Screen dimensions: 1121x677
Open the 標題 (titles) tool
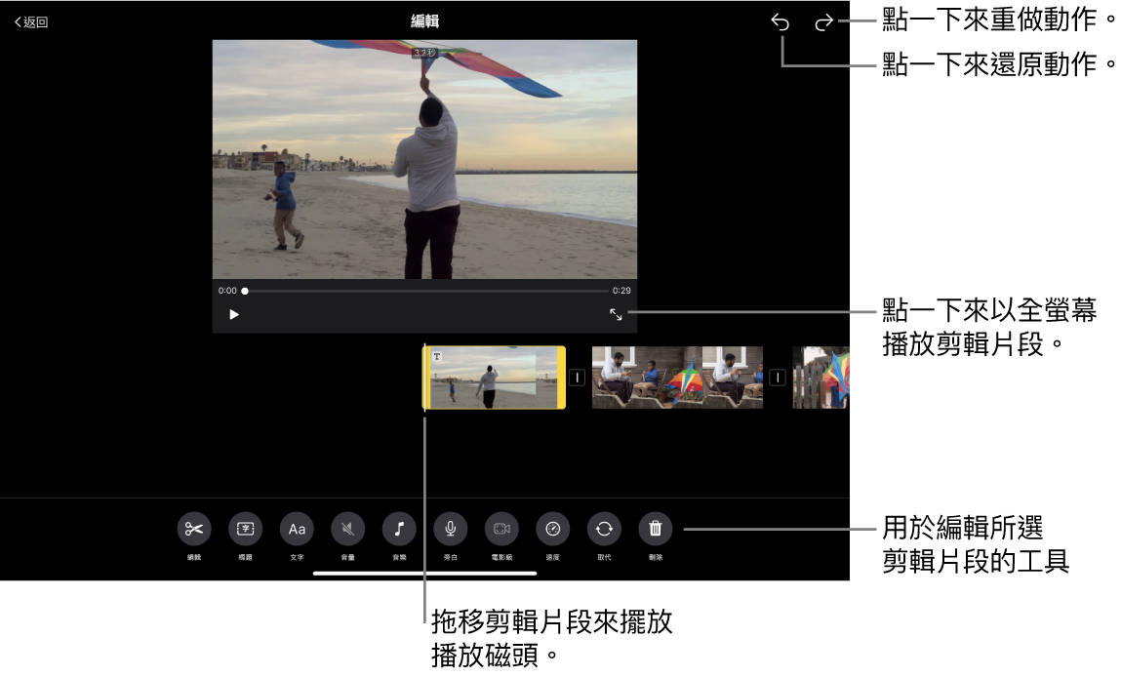tap(245, 529)
